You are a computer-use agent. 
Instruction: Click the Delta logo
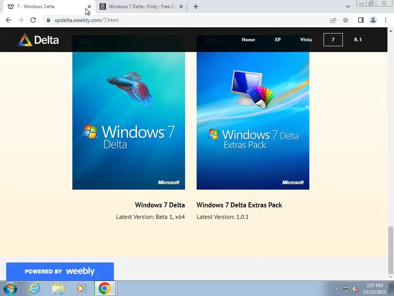(38, 40)
